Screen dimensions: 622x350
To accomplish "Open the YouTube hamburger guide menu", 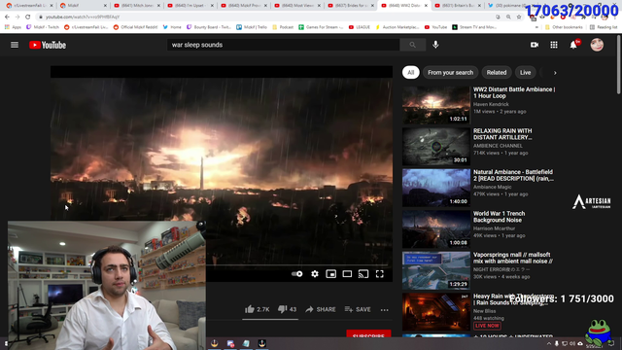I will [x=15, y=45].
